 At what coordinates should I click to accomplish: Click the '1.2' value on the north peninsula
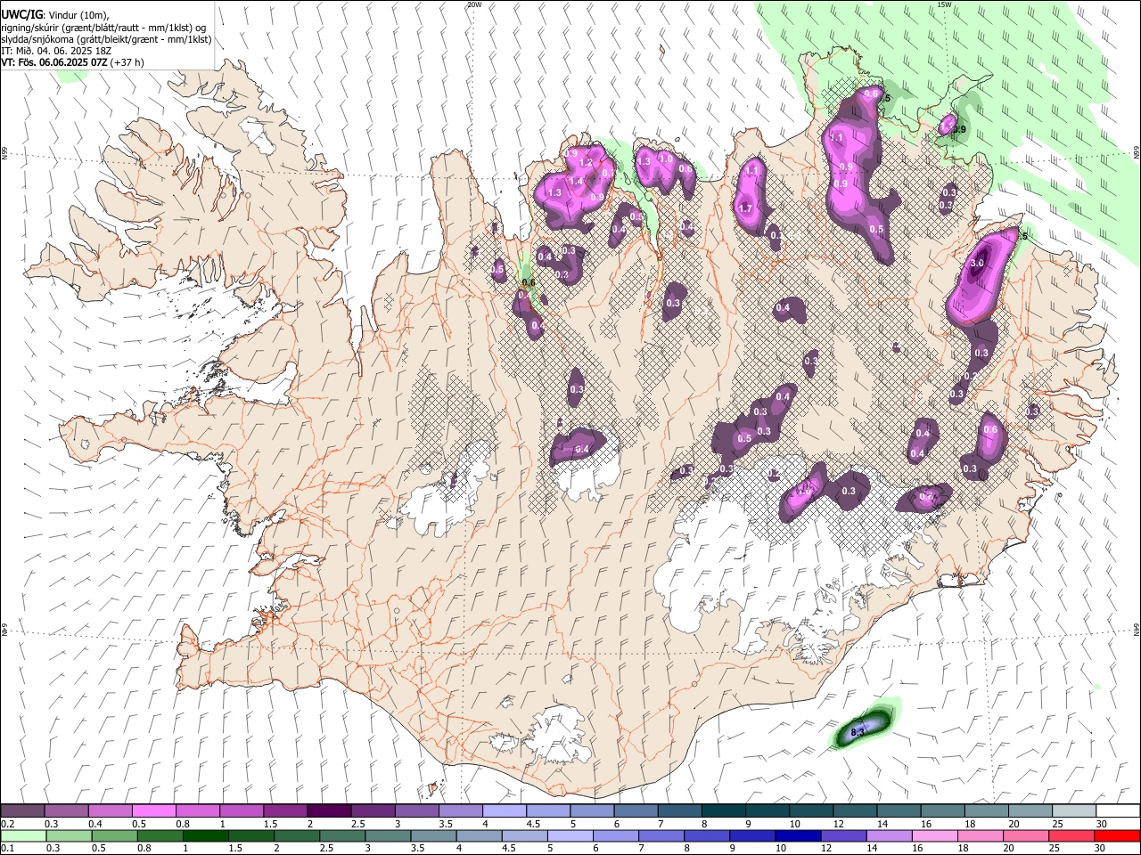pos(586,163)
